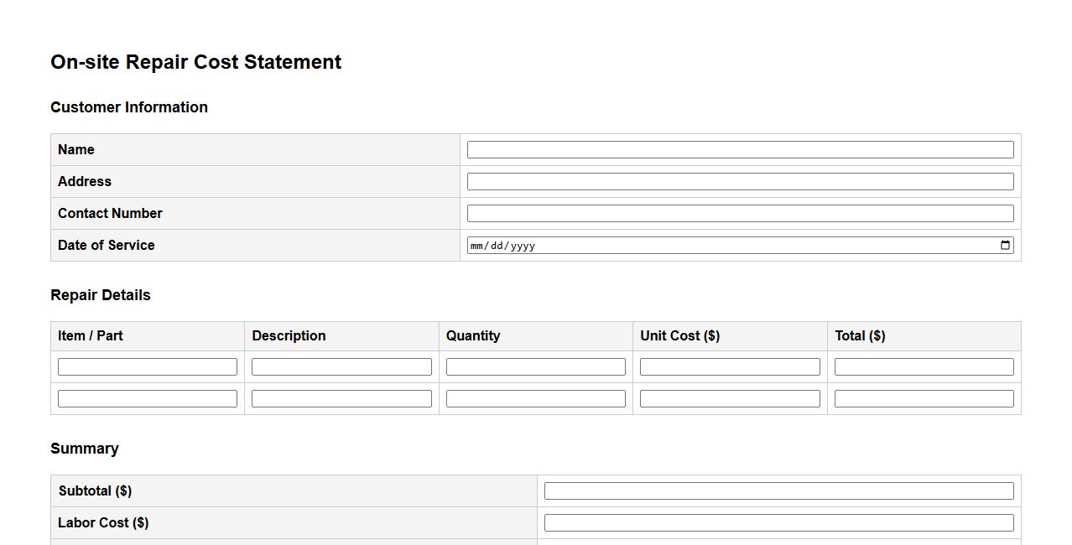Select the Labor Cost ($) input field

(778, 523)
